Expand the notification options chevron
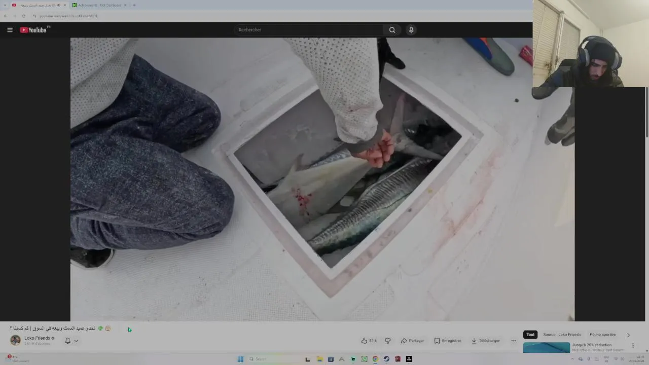The image size is (649, 365). tap(76, 341)
